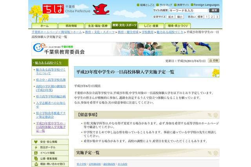Open 県立学校改革推進プラン策定懇談会 link
251x167 pixels.
point(51,115)
